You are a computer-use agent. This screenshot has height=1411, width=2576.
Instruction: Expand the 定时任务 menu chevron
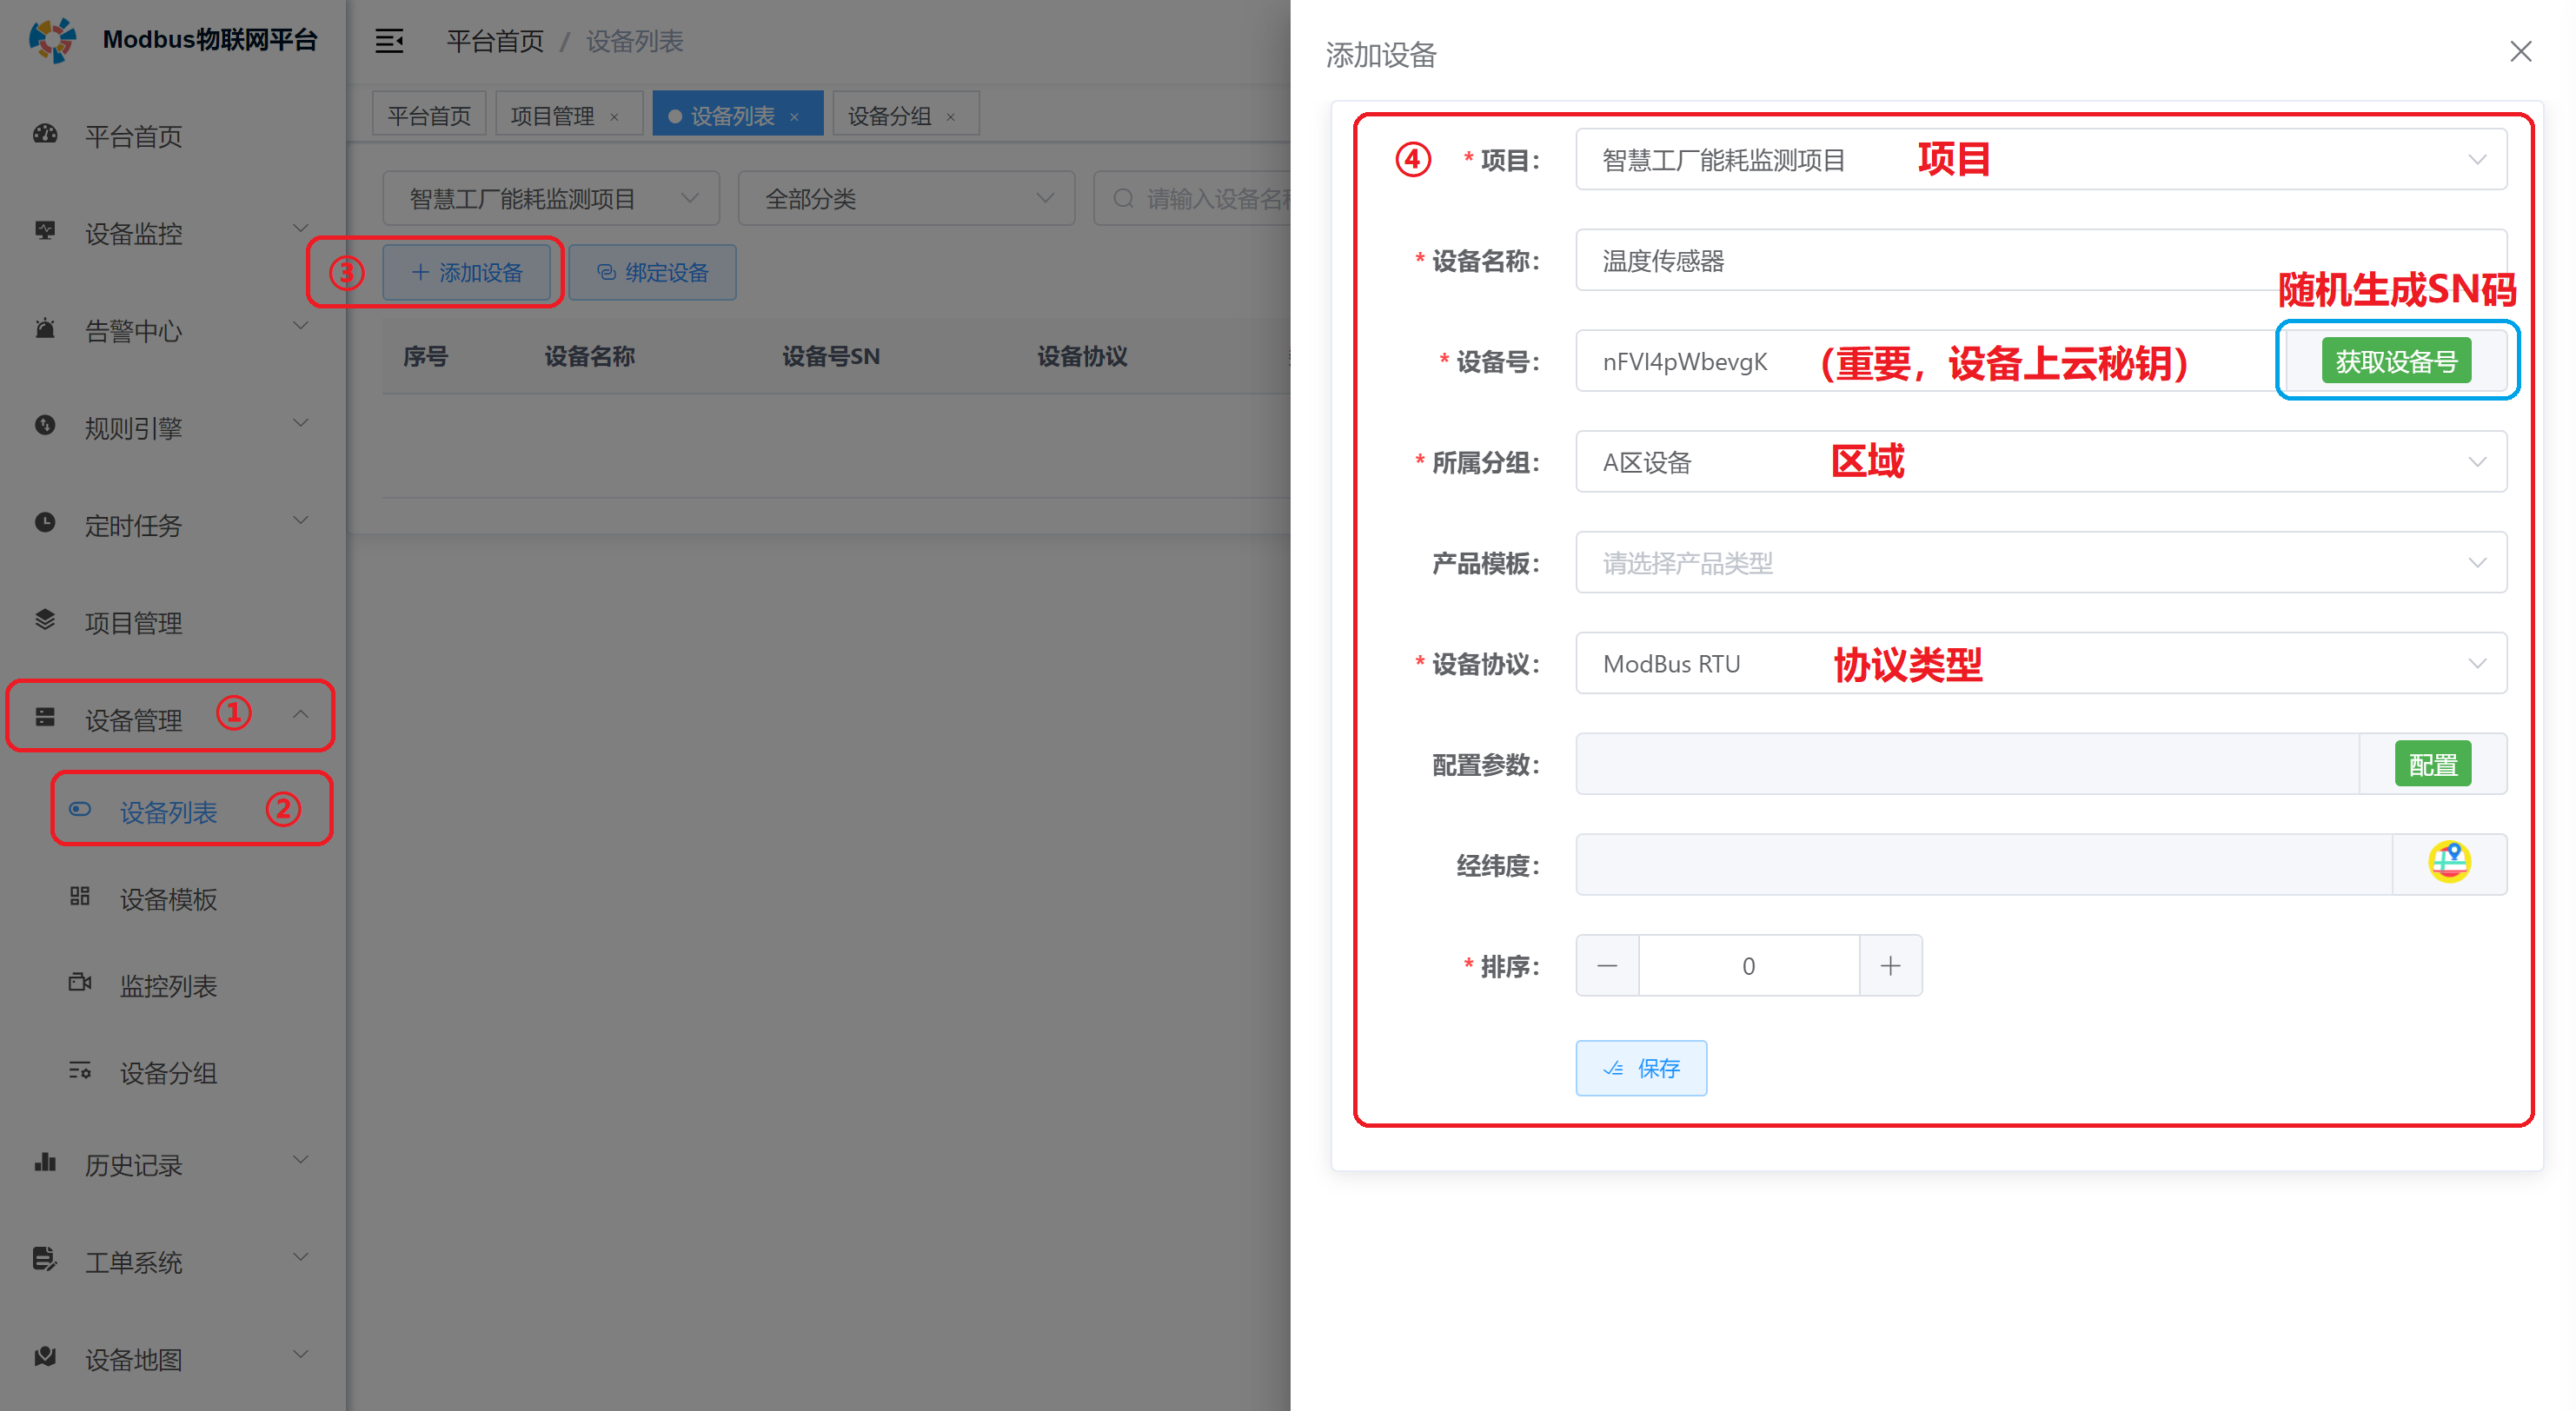point(300,520)
